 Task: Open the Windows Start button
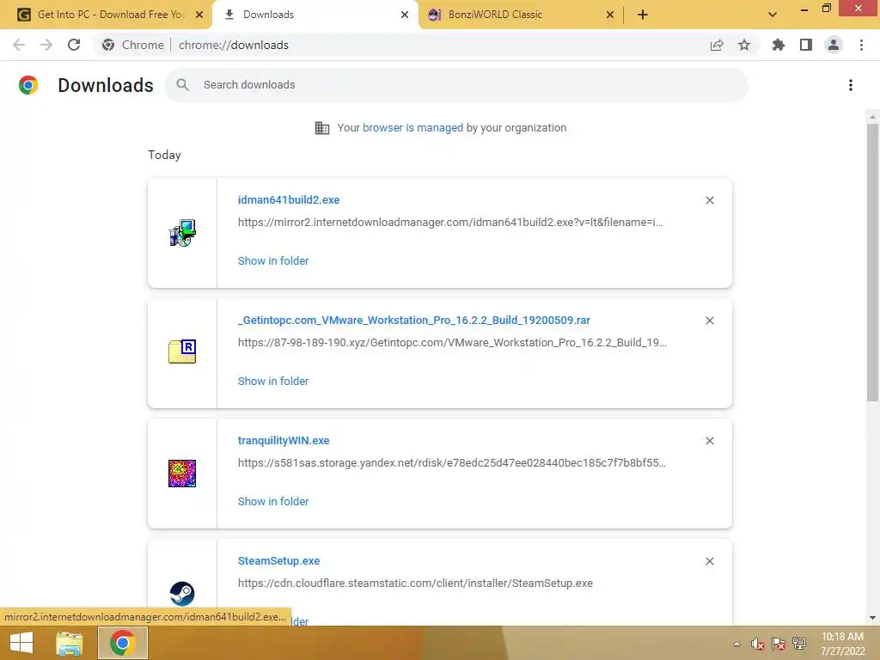click(21, 643)
